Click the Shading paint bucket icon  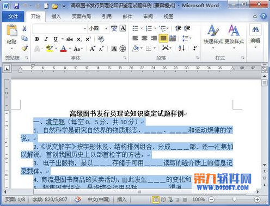(136, 49)
